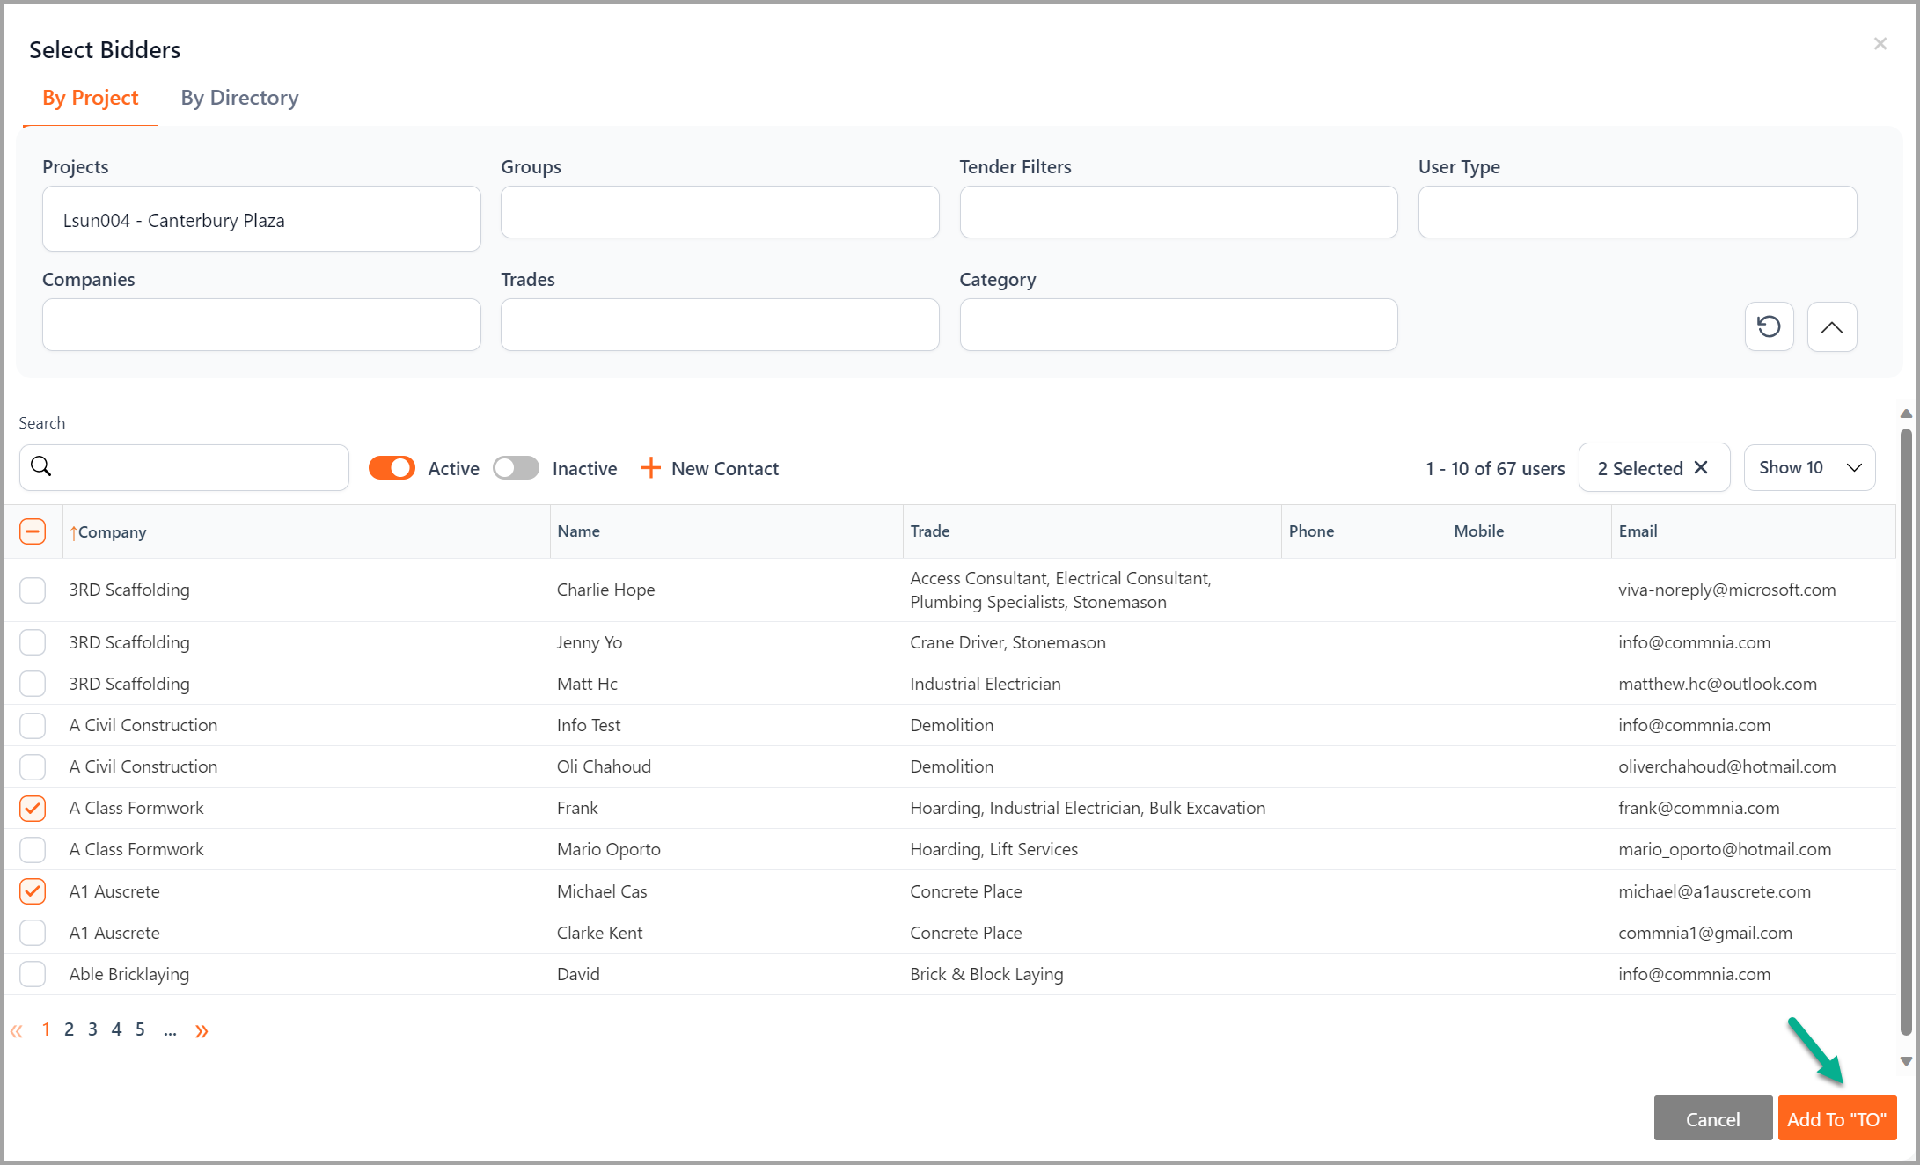Click email commnia1@gmail.com
This screenshot has width=1920, height=1165.
[1704, 933]
